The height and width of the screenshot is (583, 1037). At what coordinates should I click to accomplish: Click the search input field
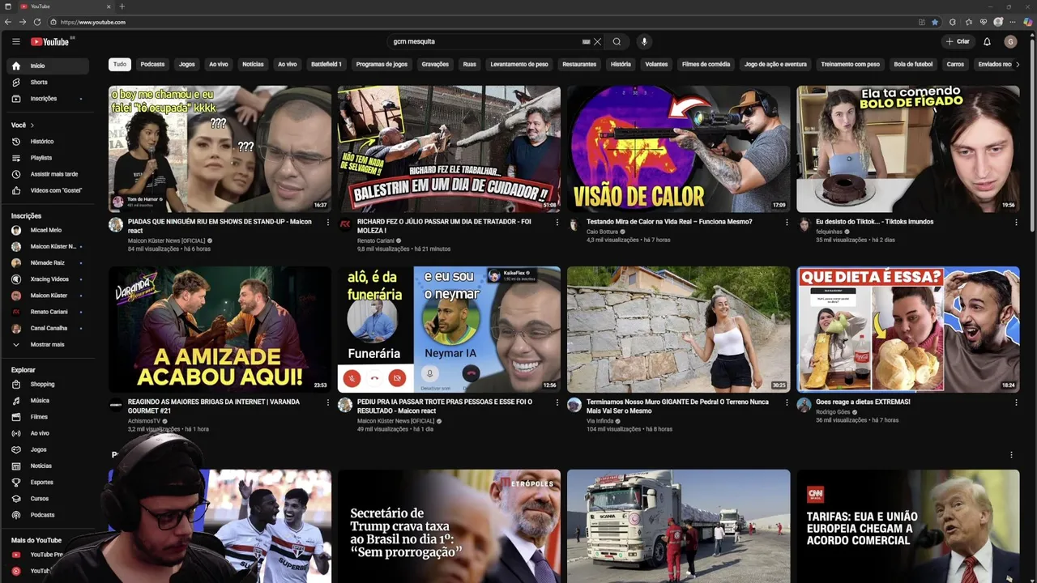tap(486, 41)
